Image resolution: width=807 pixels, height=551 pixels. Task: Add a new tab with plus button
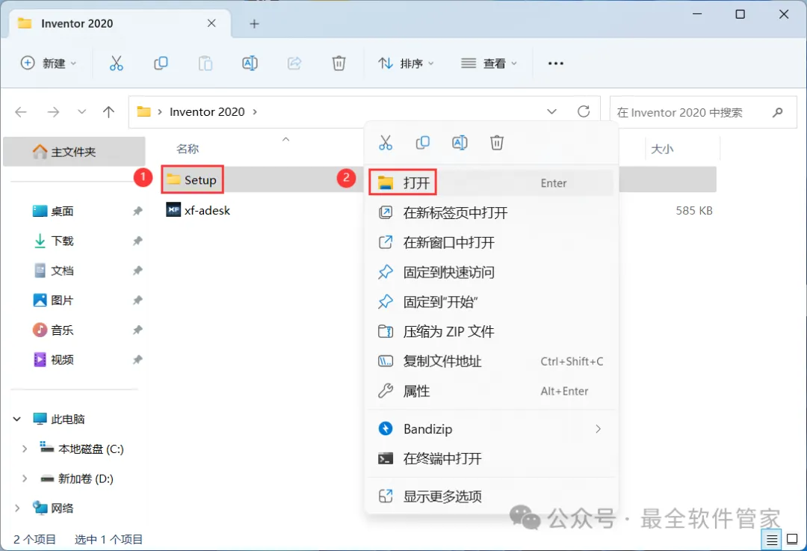coord(254,24)
